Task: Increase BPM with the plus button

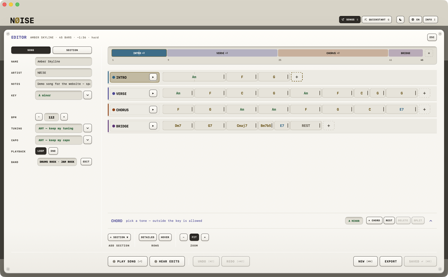Action: coord(64,117)
